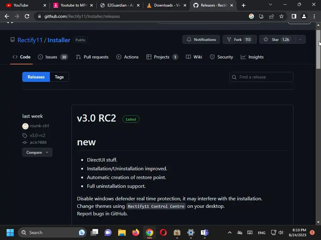321x240 pixels.
Task: Show hidden system tray icons
Action: (x=230, y=232)
